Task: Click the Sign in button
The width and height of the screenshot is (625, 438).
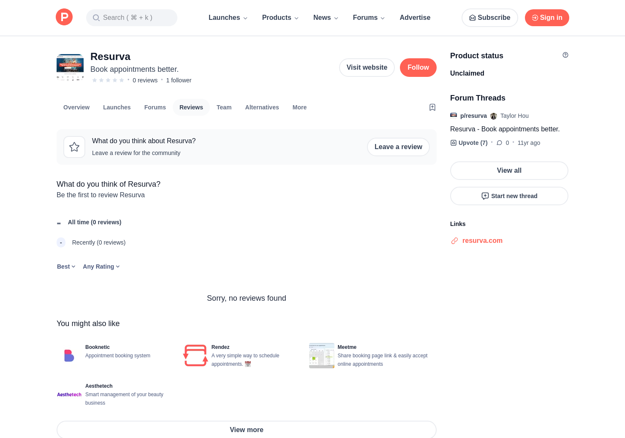Action: [x=547, y=18]
